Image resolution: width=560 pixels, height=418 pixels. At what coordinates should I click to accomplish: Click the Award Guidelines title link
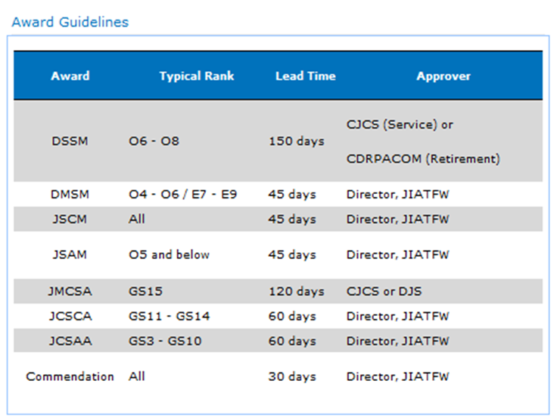(x=70, y=22)
